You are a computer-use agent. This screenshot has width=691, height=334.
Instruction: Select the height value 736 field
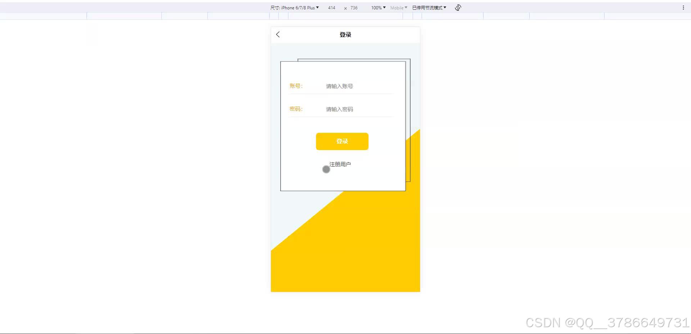click(353, 8)
